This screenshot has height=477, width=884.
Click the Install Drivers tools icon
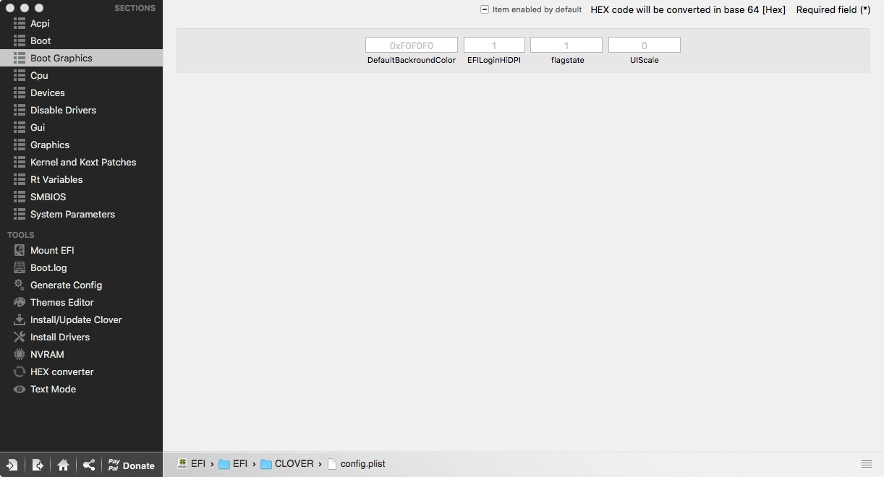[20, 337]
